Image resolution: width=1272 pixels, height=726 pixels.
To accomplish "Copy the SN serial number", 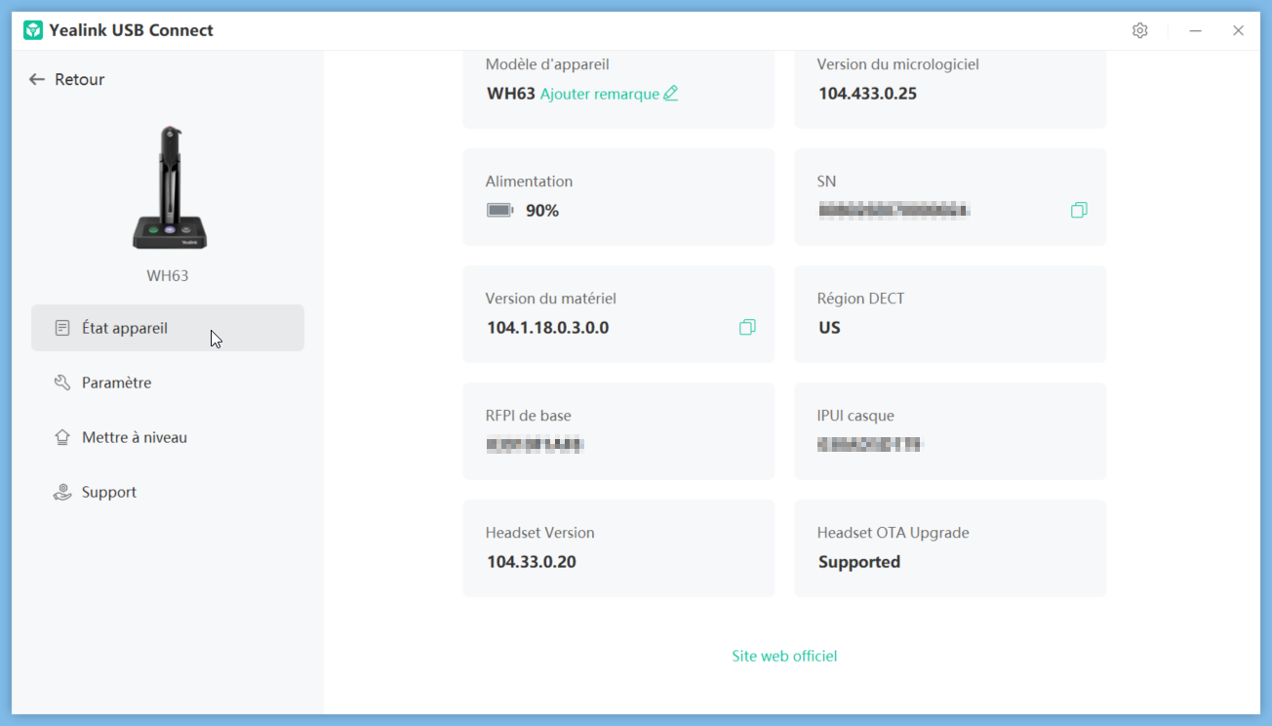I will click(x=1079, y=211).
